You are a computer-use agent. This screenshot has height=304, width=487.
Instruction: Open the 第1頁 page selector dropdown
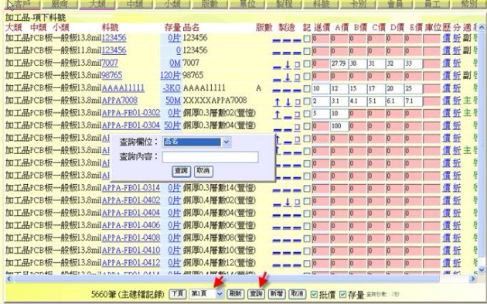220,293
